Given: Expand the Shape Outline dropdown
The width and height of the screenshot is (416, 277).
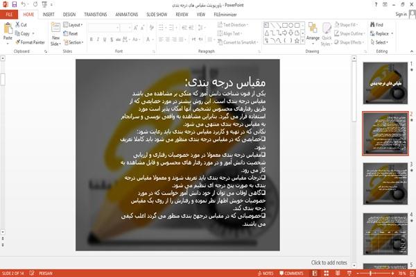Looking at the screenshot, I should coord(349,33).
